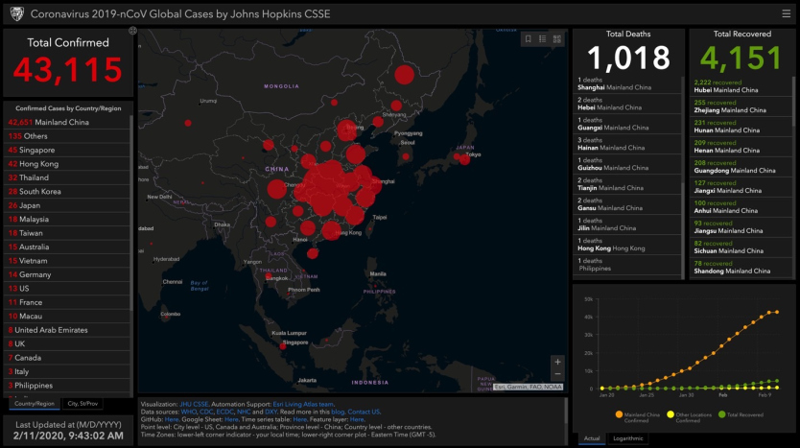
Task: Open the JHU CSSE link
Action: (x=194, y=404)
